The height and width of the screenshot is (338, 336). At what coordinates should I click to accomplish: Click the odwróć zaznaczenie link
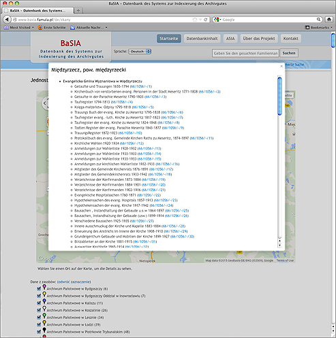point(74,282)
